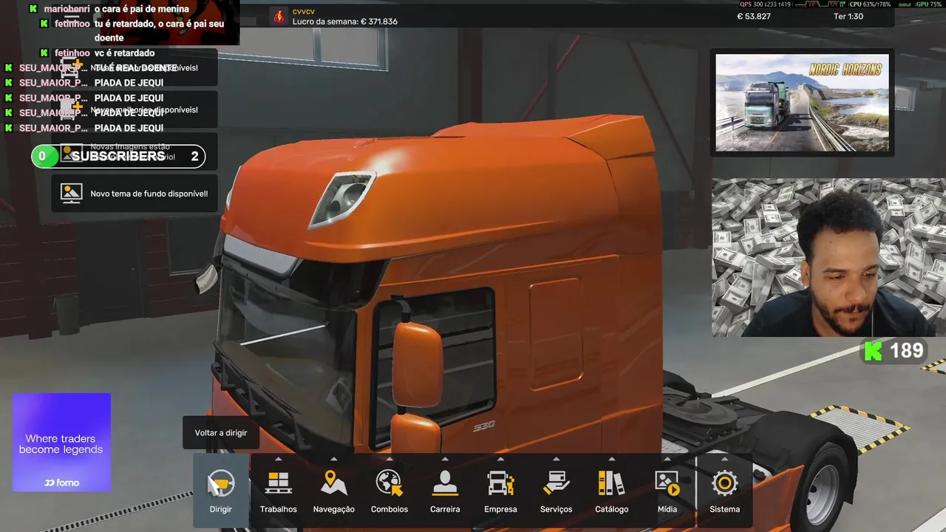946x532 pixels.
Task: Expand the arrow above Catálogo
Action: coord(611,459)
